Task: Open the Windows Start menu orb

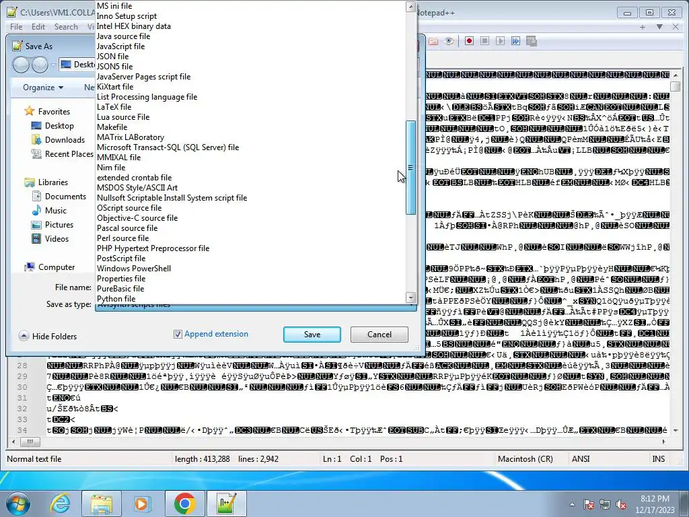Action: [x=18, y=504]
